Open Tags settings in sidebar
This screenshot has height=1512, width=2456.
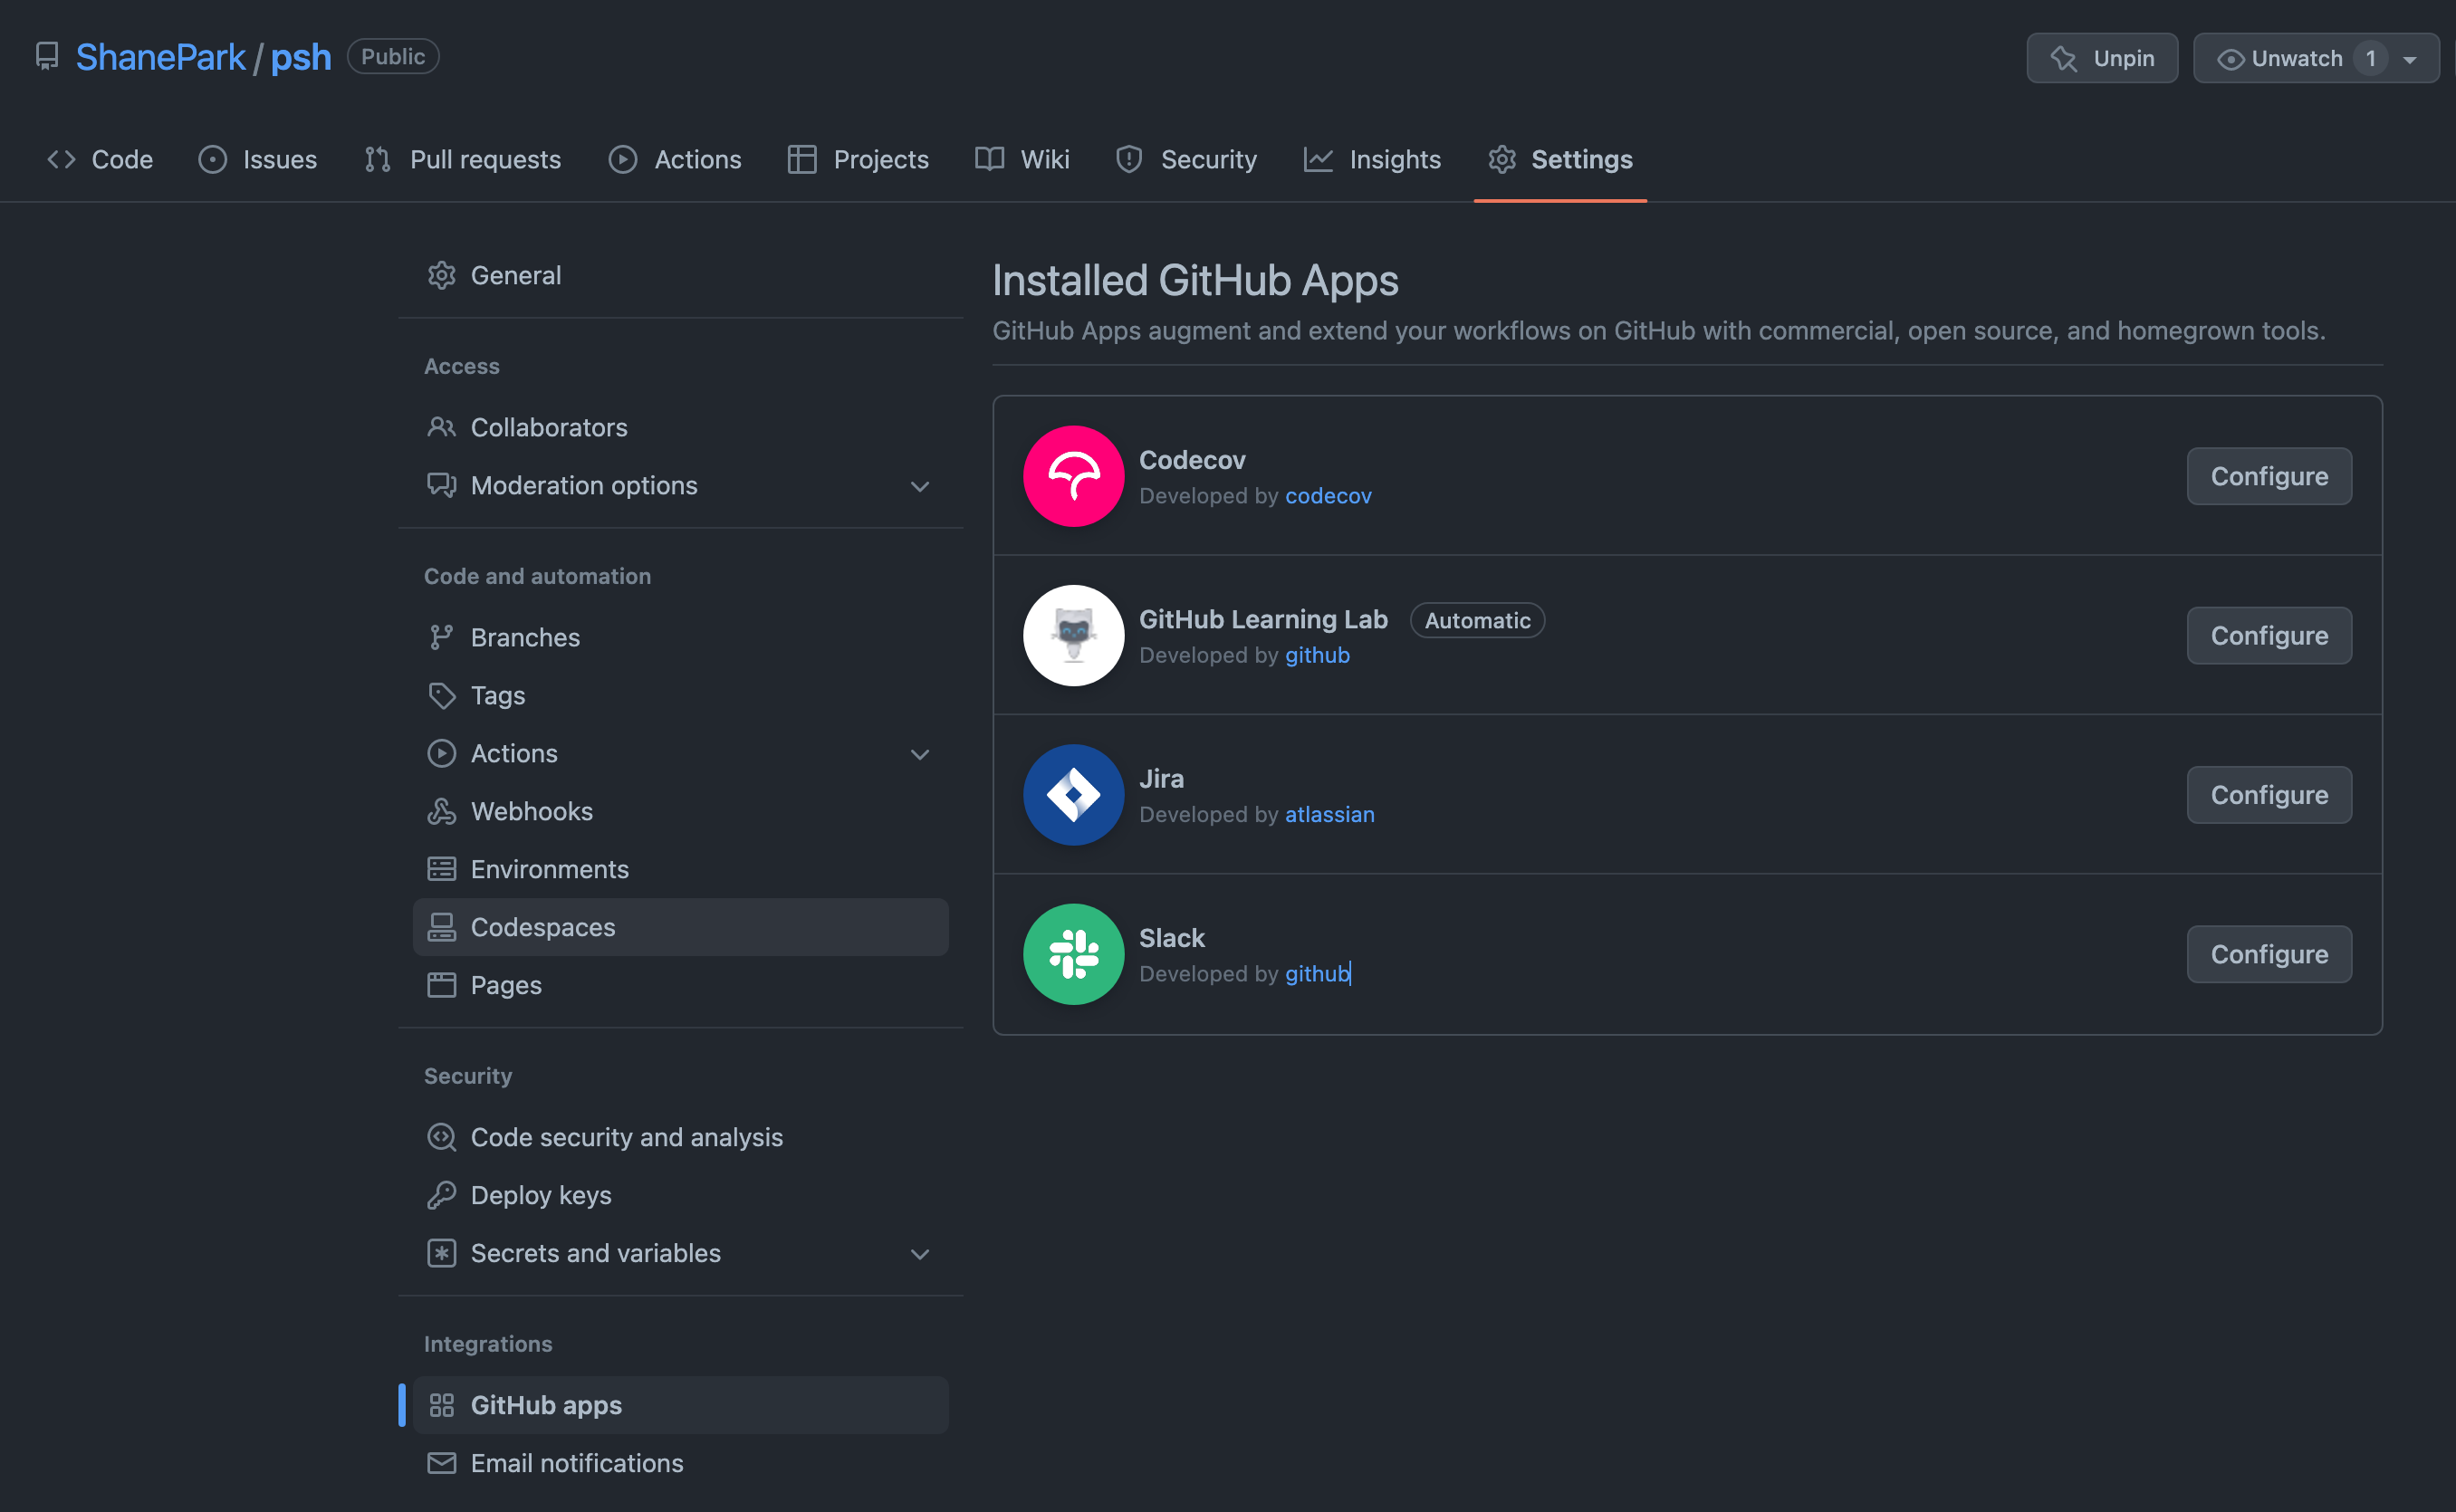pos(497,695)
